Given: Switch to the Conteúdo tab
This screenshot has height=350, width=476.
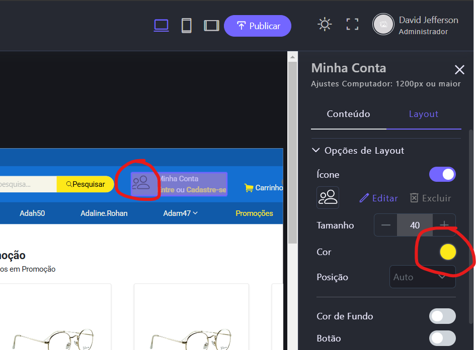Looking at the screenshot, I should pyautogui.click(x=348, y=114).
